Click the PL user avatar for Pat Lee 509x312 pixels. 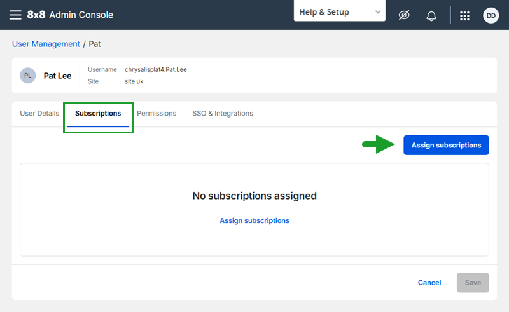pyautogui.click(x=28, y=76)
